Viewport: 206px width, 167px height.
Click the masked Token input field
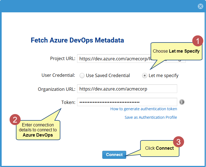(x=127, y=102)
